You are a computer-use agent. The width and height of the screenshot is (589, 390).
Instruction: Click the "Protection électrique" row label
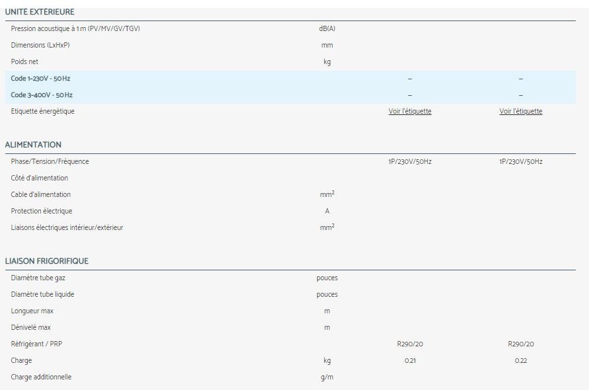click(x=42, y=211)
